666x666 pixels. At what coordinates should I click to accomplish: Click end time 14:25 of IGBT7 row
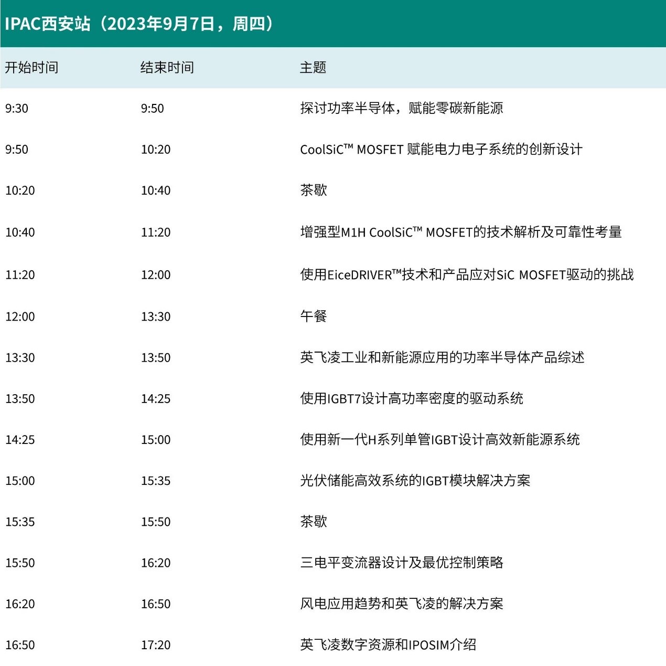[156, 399]
